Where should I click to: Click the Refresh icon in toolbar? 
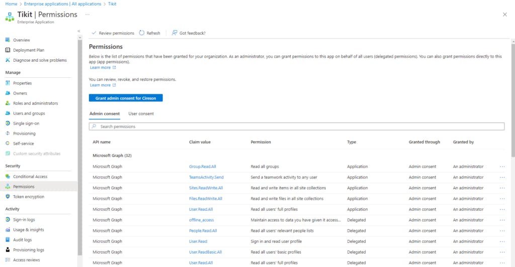tap(142, 33)
